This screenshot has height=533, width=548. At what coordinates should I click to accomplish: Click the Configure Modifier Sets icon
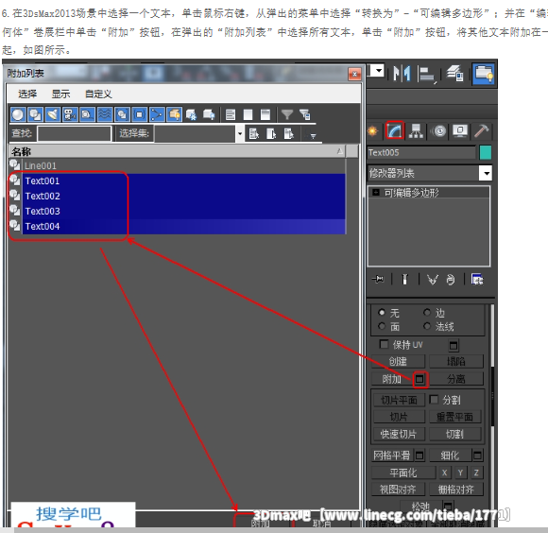(477, 279)
